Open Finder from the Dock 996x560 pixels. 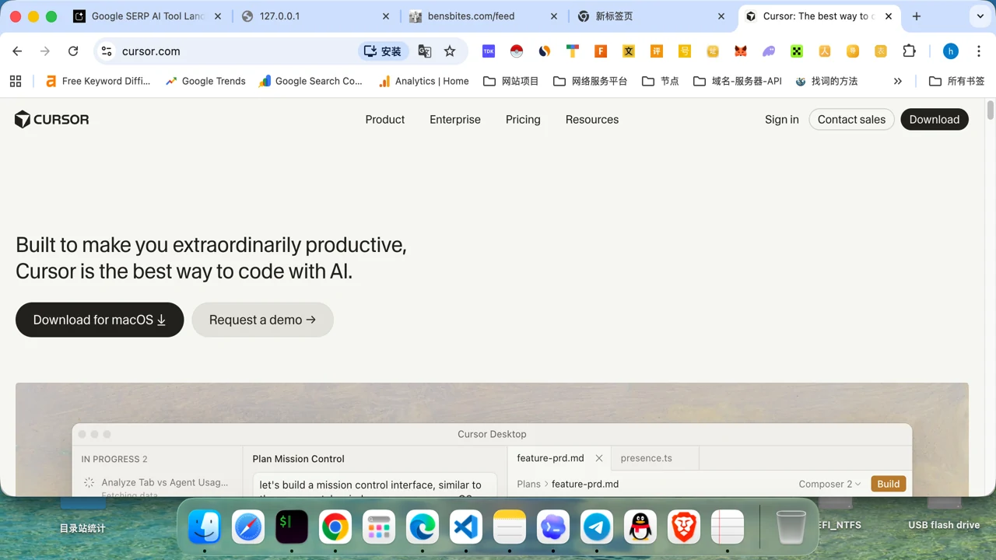[205, 527]
